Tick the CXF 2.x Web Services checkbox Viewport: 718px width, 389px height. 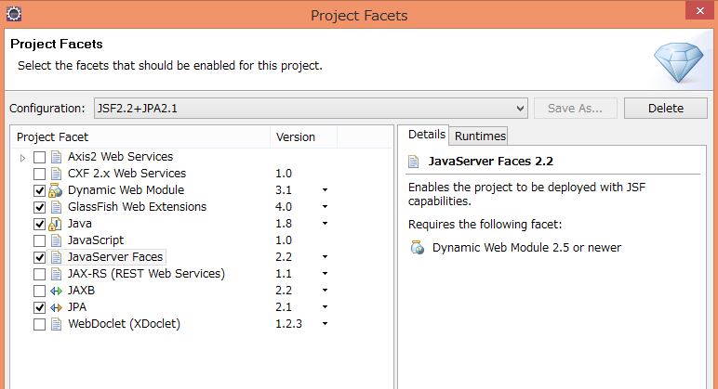[x=39, y=174]
